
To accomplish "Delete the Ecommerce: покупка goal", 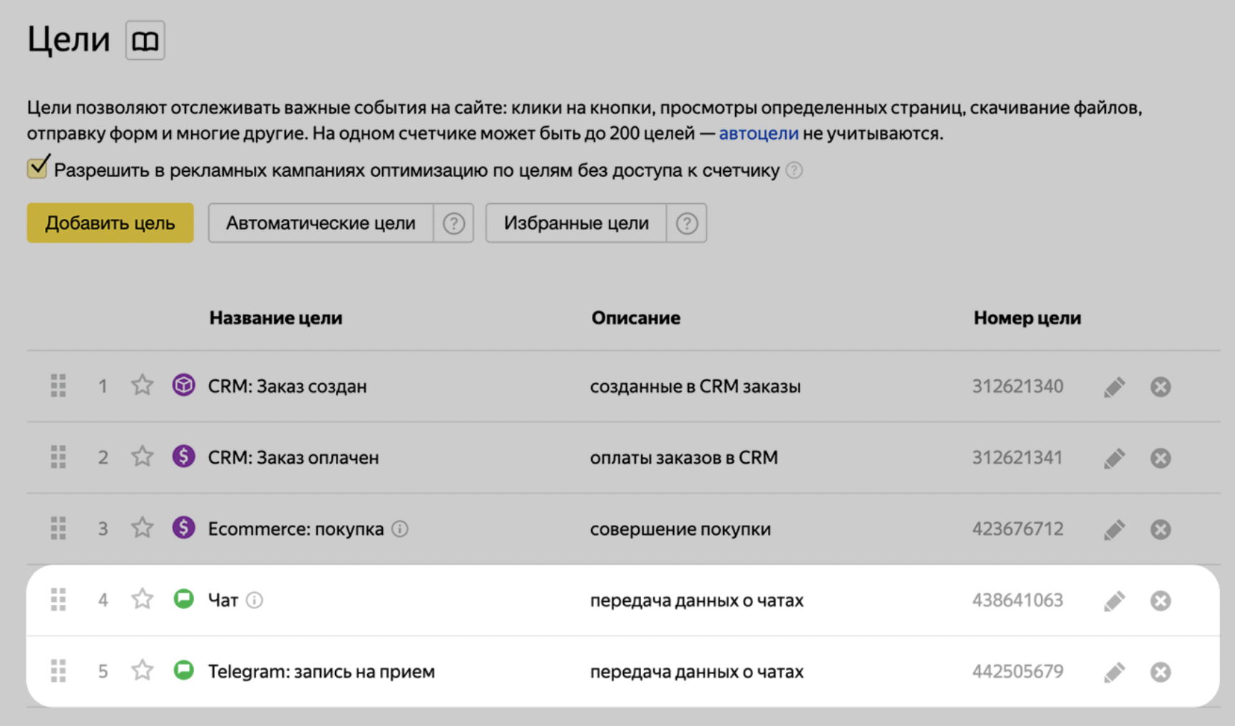I will 1160,529.
